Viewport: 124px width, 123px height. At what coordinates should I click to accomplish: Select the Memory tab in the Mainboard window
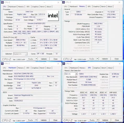point(21,68)
